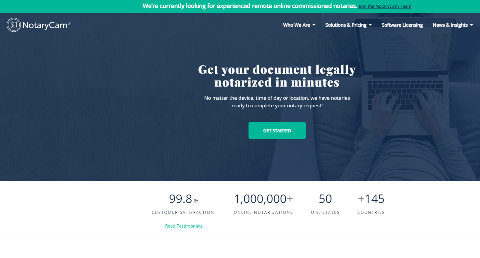Select the "No matter the device" subtitle text
This screenshot has height=258, width=480.
(277, 102)
